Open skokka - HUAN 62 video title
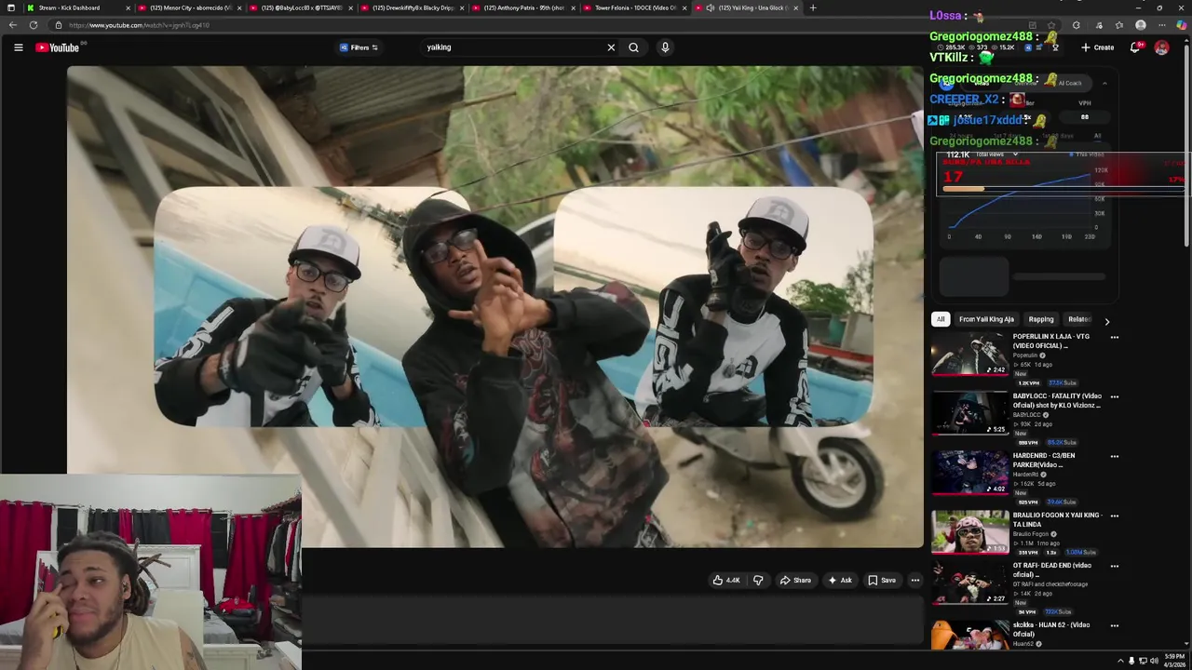Screen dimensions: 1192x670 tap(1051, 629)
